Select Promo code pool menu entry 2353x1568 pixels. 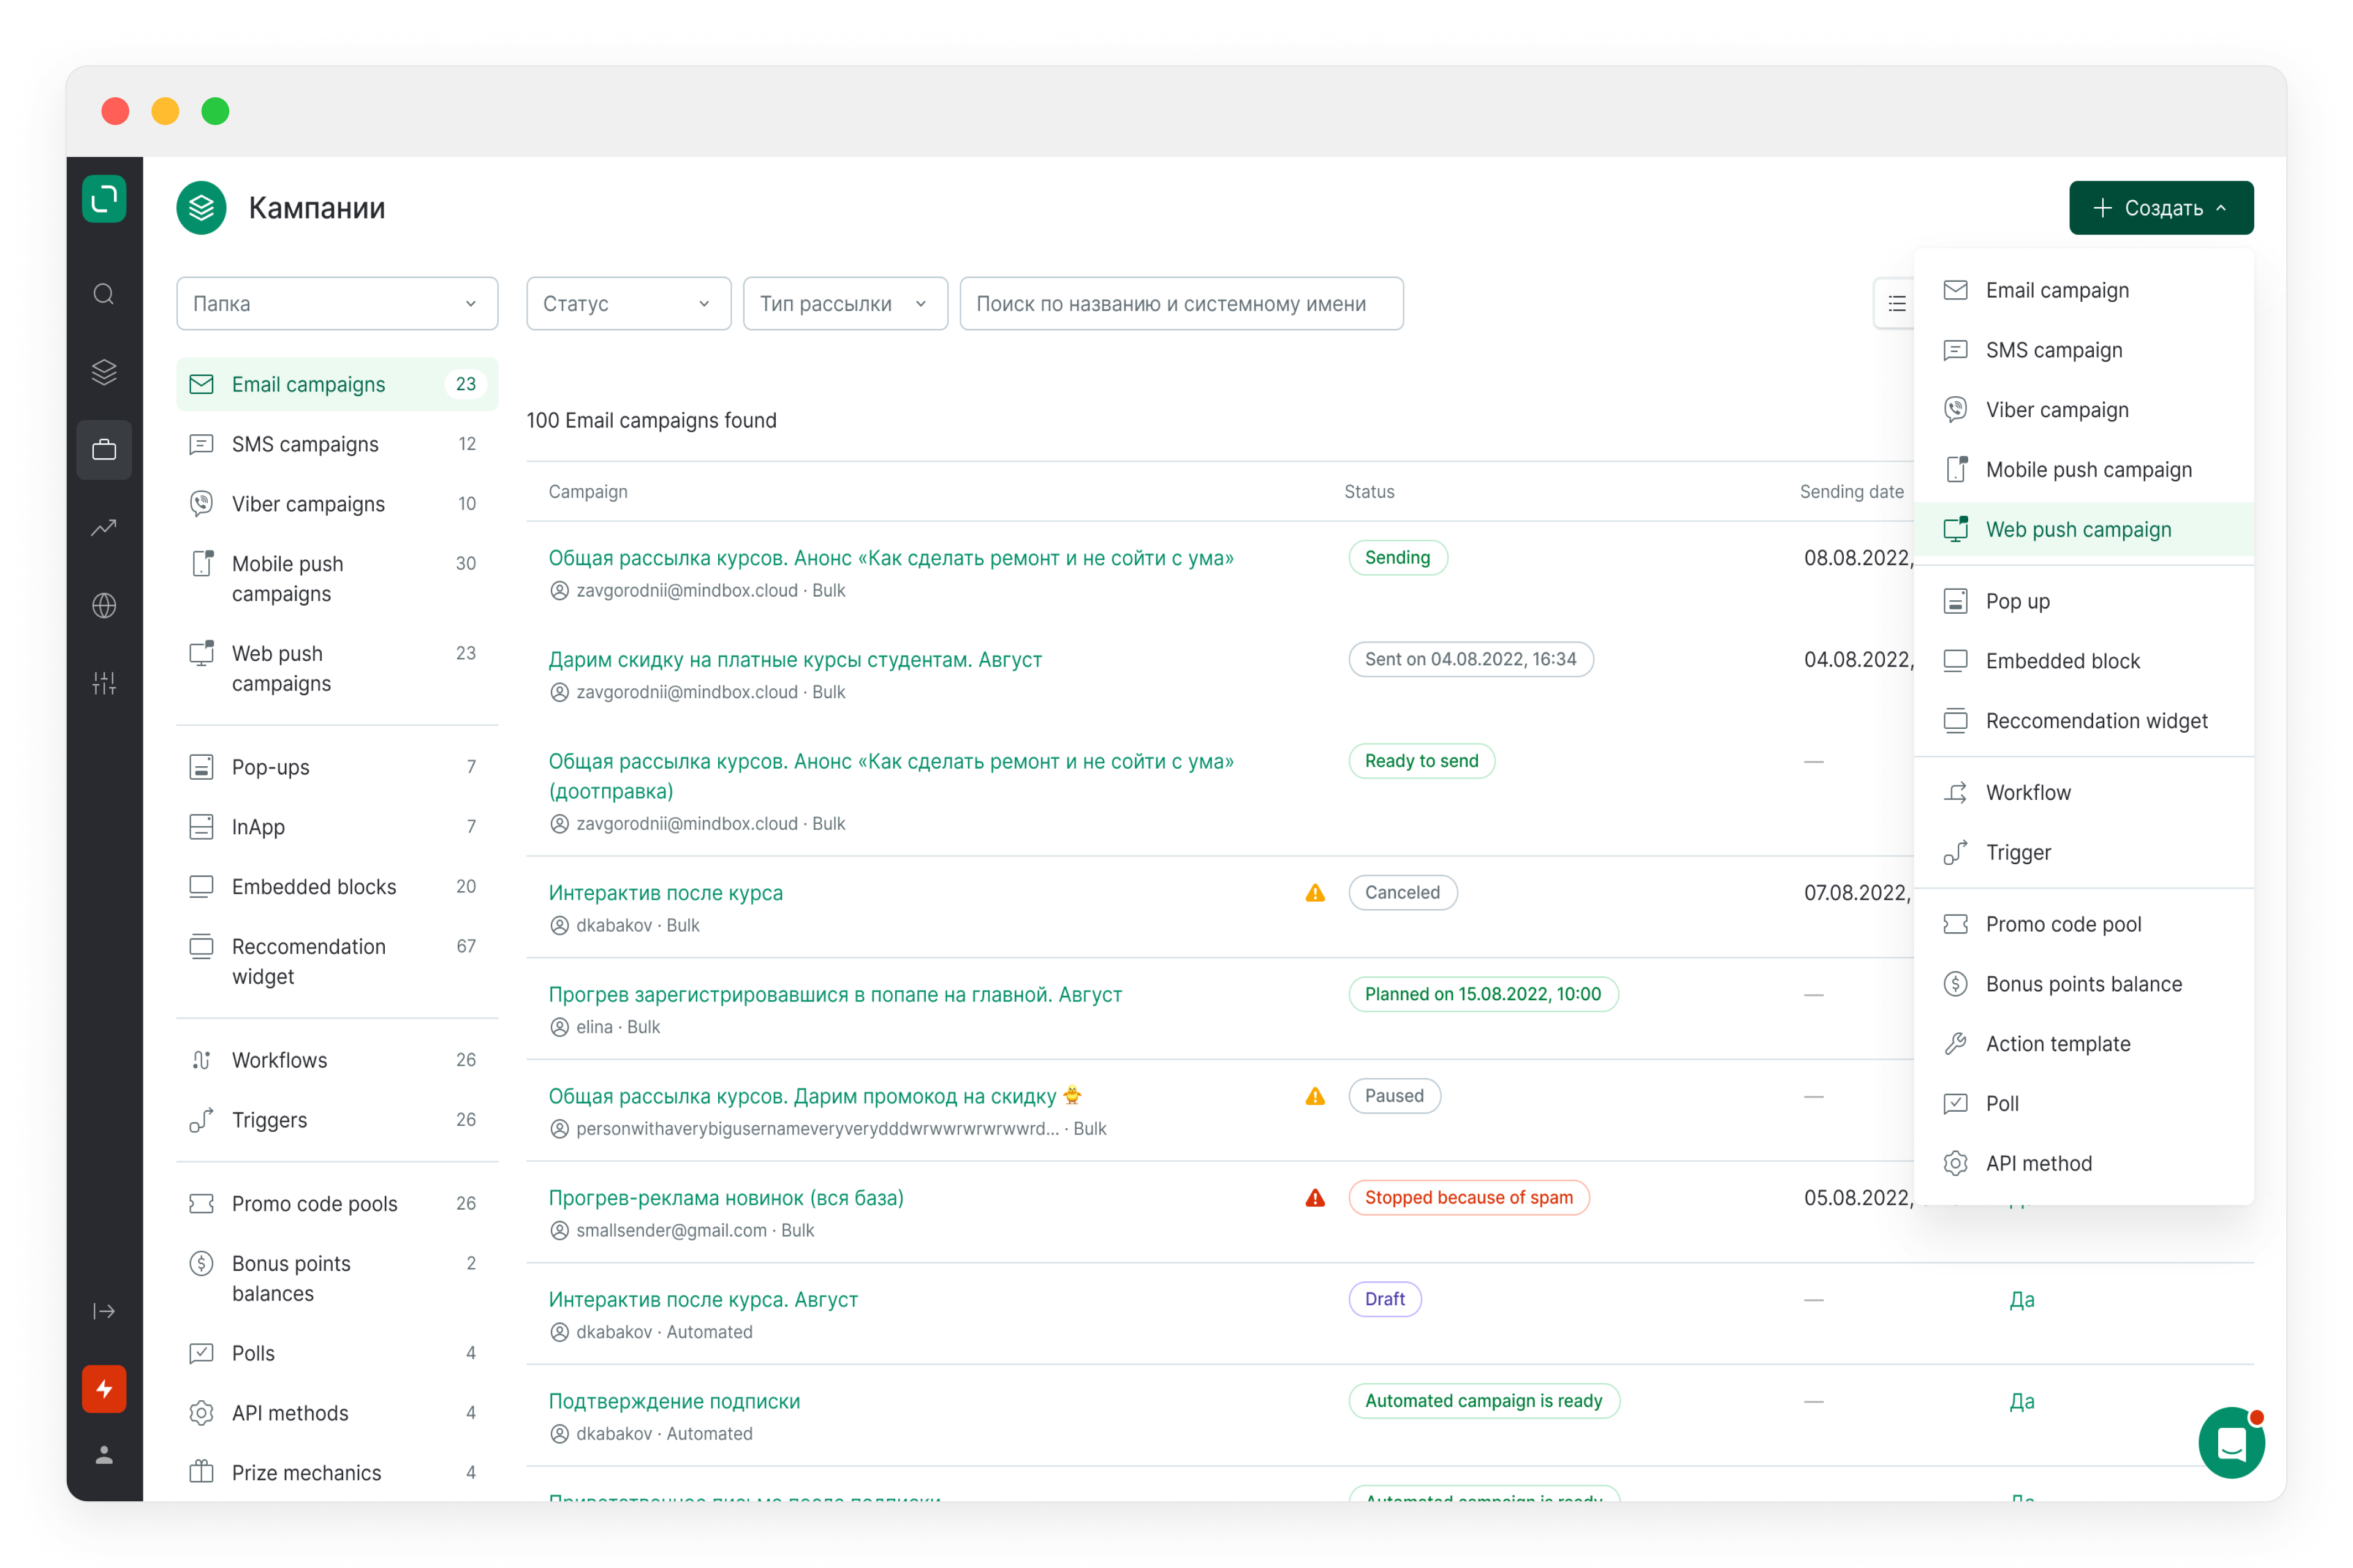[x=2084, y=924]
